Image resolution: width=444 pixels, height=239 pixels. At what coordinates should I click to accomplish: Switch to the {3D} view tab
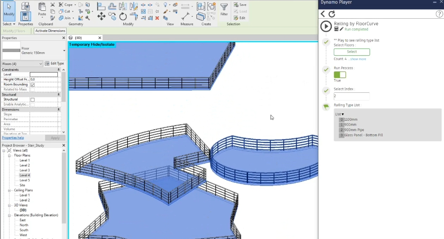coord(78,38)
